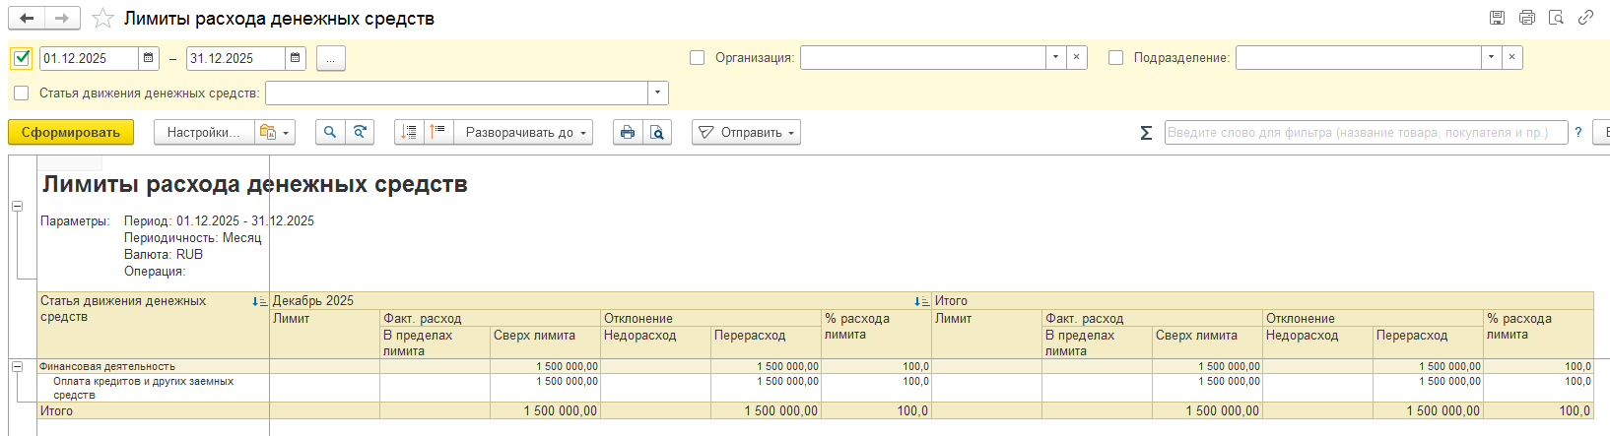This screenshot has height=436, width=1610.
Task: Click the preview icon in top-right corner
Action: 1556,18
